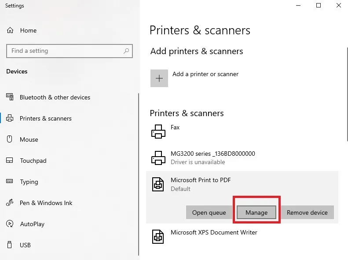Select Printers & scanners in sidebar
348x260 pixels.
(45, 118)
